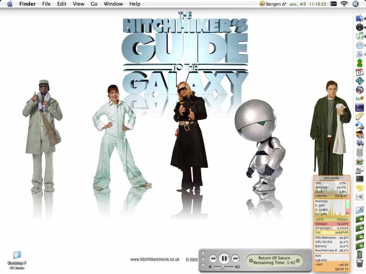Click the right arrow in iTunes display

pyautogui.click(x=298, y=260)
